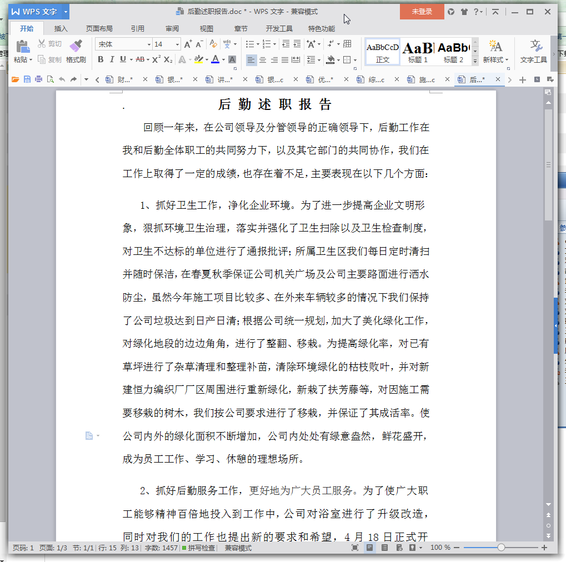Apply superscript with the X² icon

click(156, 59)
